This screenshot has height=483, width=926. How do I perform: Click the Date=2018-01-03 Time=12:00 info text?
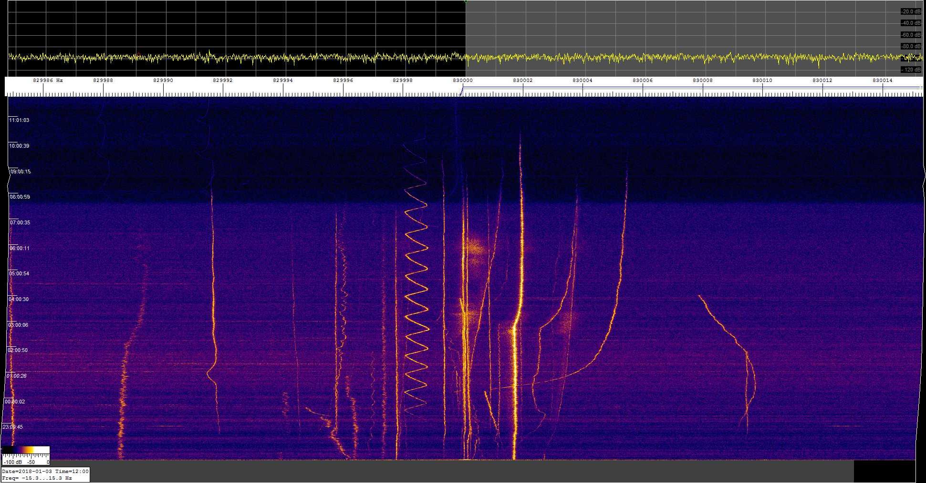(45, 471)
